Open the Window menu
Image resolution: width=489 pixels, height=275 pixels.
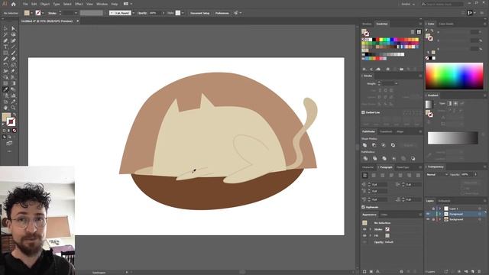tap(102, 4)
